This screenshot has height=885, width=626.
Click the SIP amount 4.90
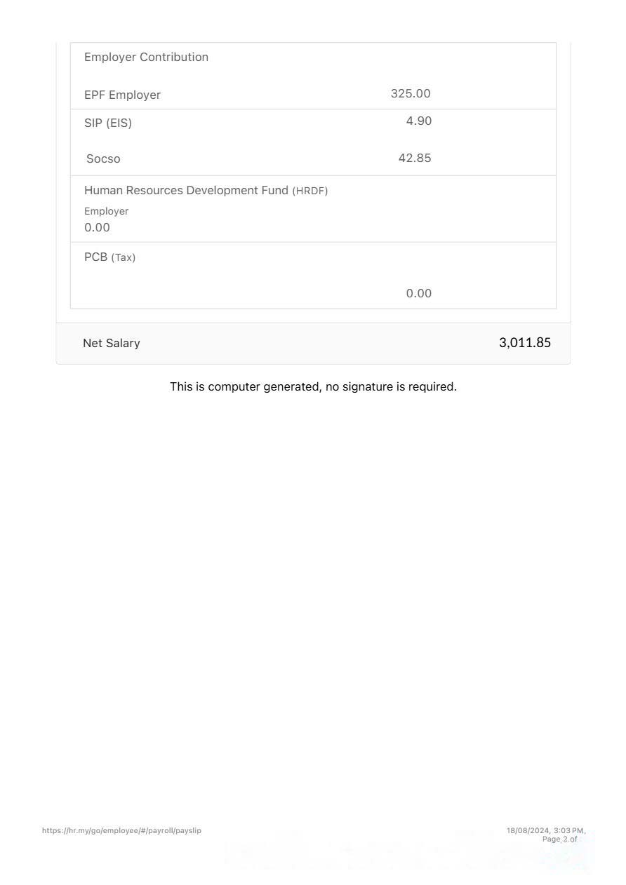418,121
